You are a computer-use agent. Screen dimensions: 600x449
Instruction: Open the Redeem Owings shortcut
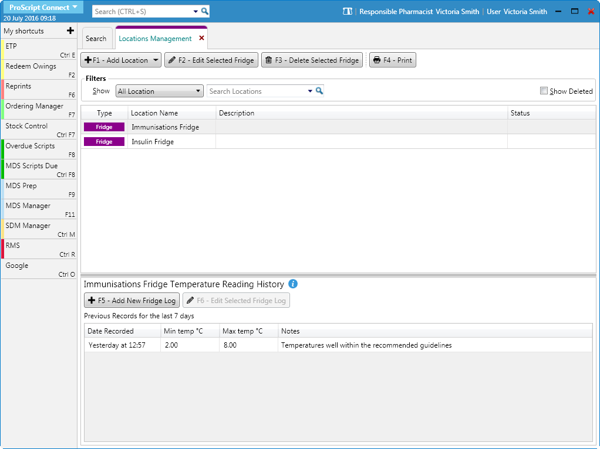point(39,70)
